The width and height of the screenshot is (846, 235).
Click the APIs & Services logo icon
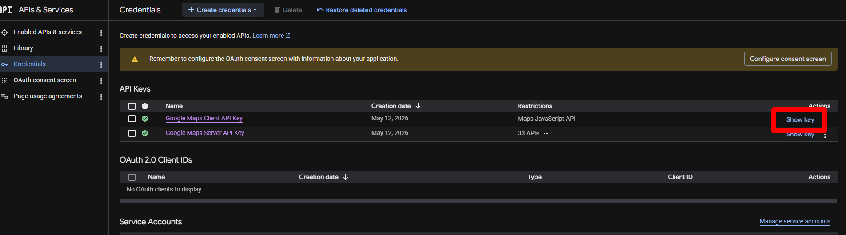click(6, 10)
